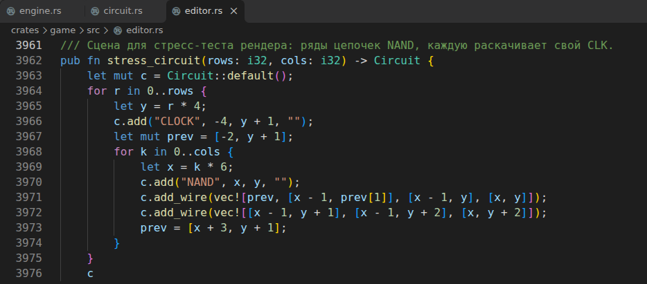The image size is (647, 284).
Task: Click the Rust file icon in breadcrumb
Action: [118, 30]
